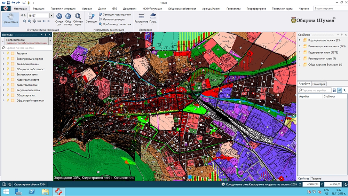Click save icon in attributes panel

click(x=334, y=90)
